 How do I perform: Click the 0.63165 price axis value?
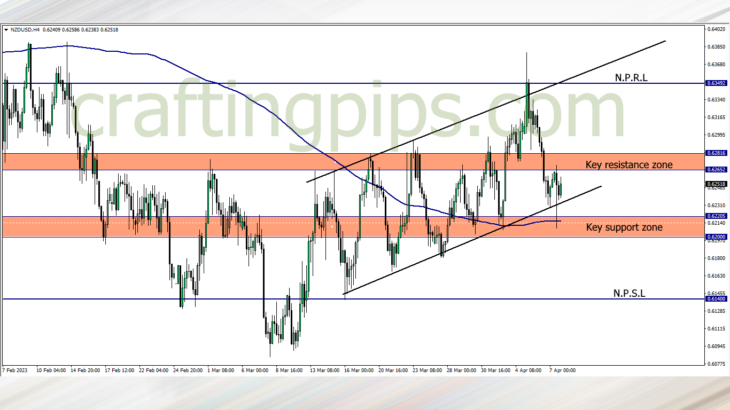pyautogui.click(x=716, y=117)
